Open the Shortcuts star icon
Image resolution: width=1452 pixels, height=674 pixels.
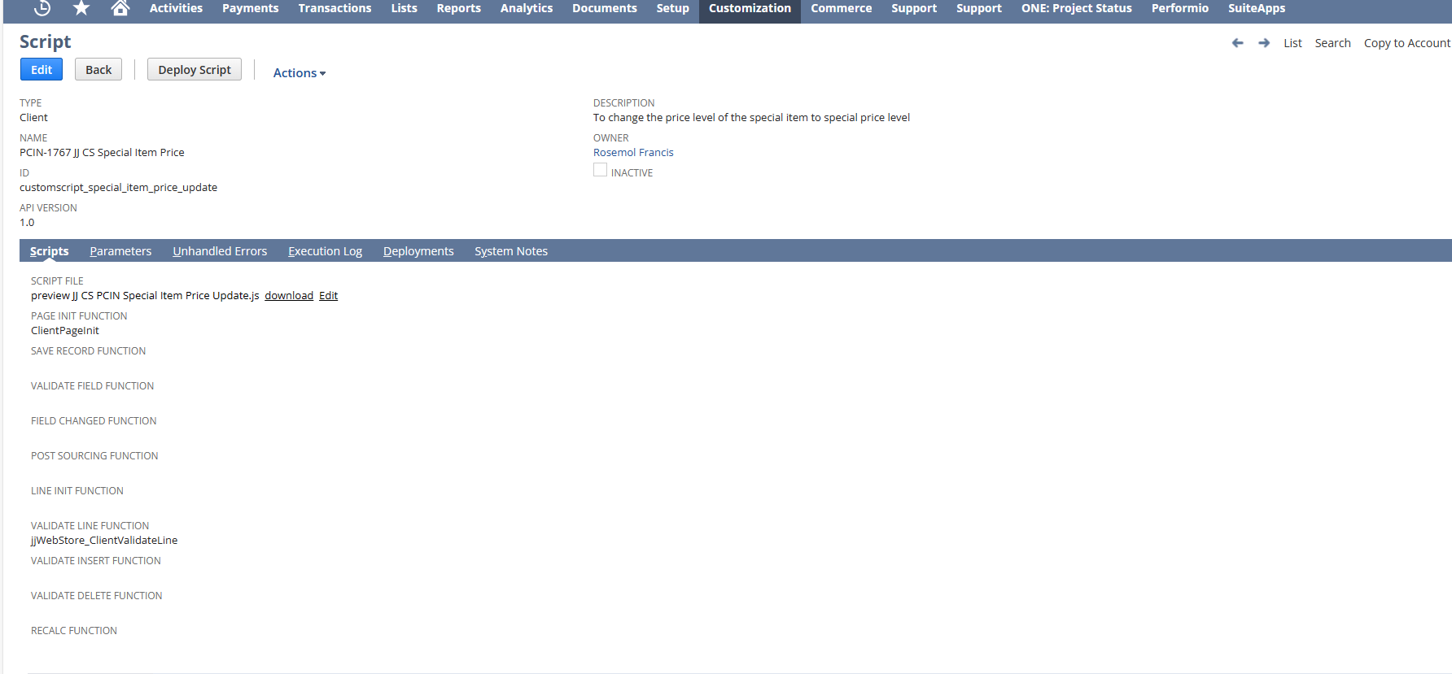pos(81,8)
